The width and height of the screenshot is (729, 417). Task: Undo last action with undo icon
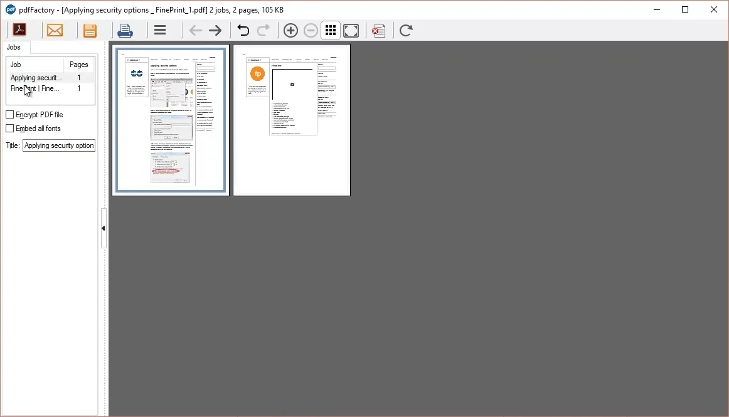pyautogui.click(x=243, y=30)
